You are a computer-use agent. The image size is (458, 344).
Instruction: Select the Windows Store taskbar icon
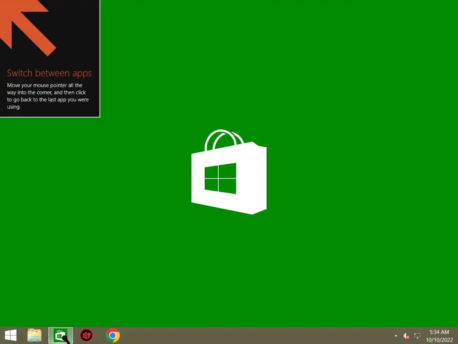click(x=60, y=335)
